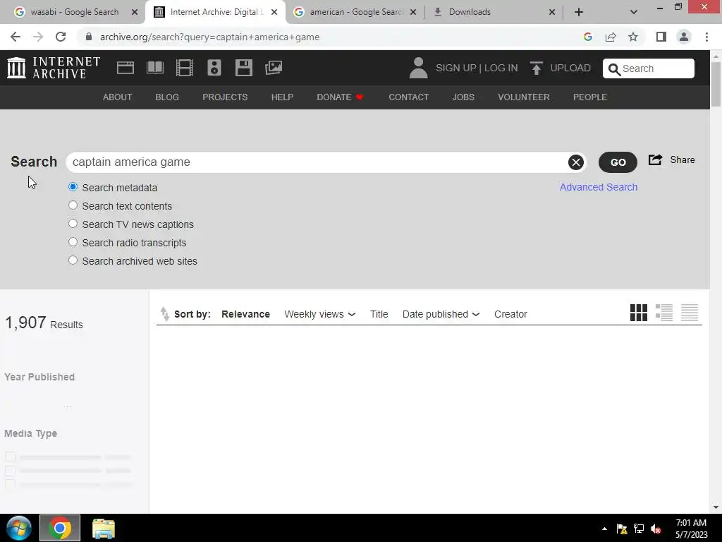Toggle sort direction arrows beside Sort by
The height and width of the screenshot is (542, 722).
coord(164,314)
